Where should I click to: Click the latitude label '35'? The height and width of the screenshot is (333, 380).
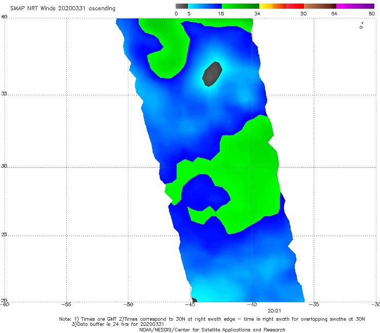pyautogui.click(x=4, y=94)
